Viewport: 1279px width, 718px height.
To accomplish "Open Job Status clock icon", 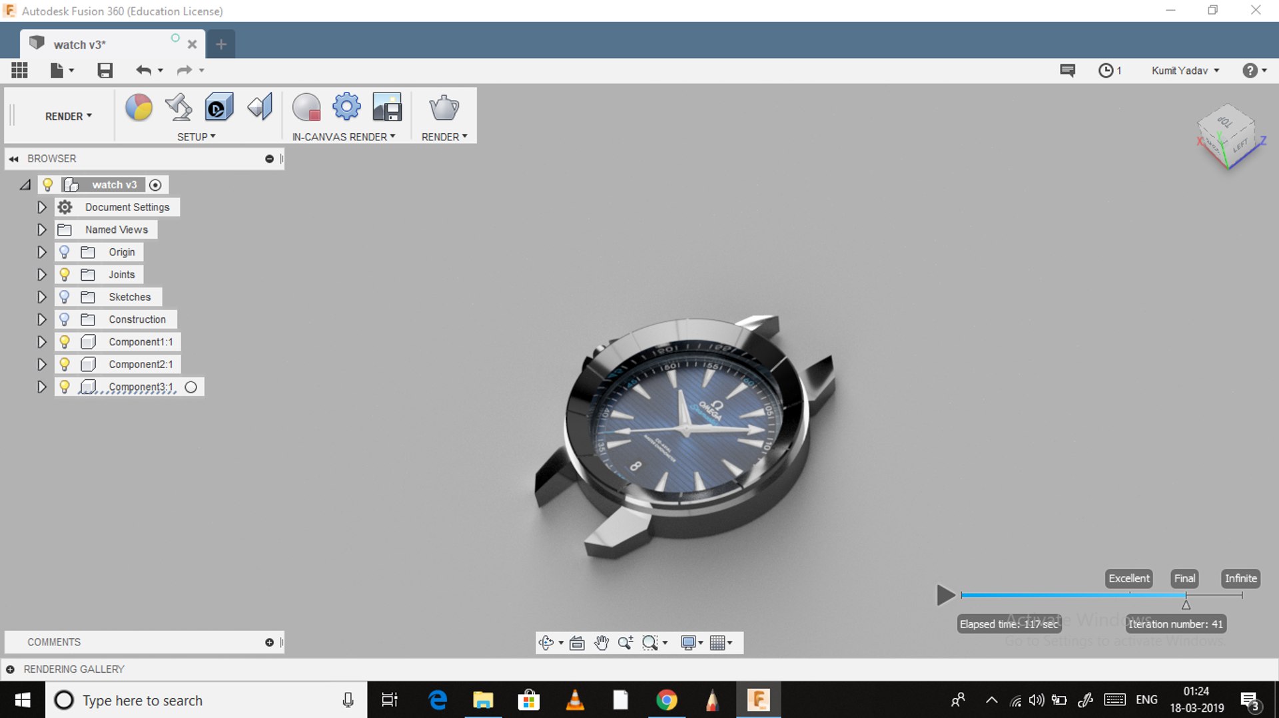I will 1110,70.
